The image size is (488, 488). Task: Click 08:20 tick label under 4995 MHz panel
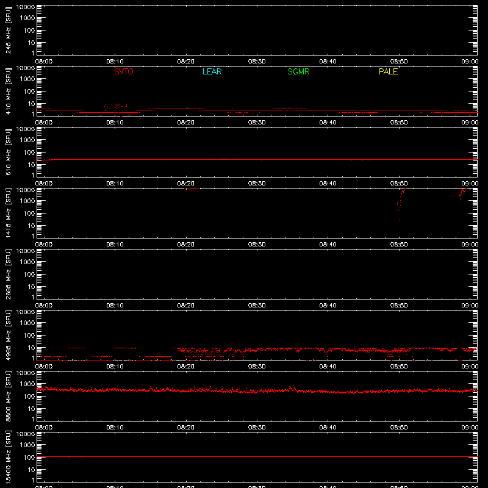[186, 367]
